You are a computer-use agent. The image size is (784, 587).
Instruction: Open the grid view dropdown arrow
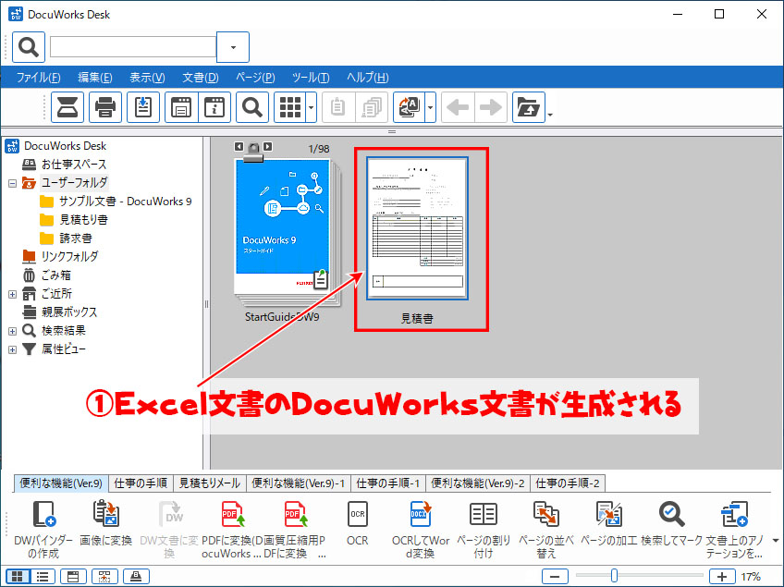point(311,107)
